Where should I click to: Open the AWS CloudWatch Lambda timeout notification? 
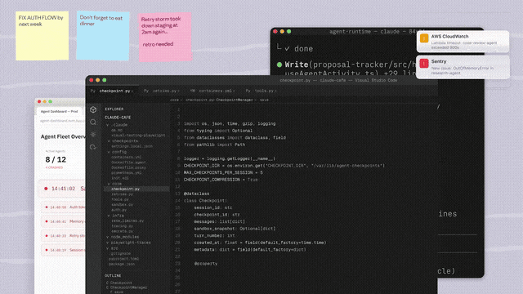pyautogui.click(x=463, y=42)
